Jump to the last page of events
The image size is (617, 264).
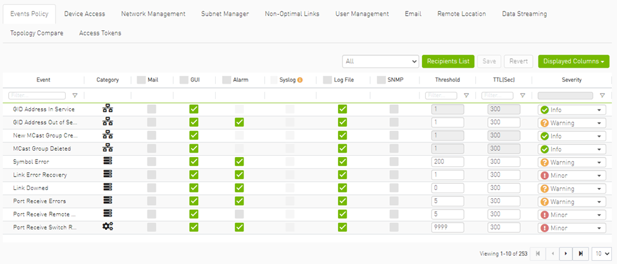(580, 253)
